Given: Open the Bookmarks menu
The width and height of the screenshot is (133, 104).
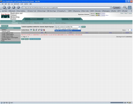Looking at the screenshot, I should tap(17, 4).
